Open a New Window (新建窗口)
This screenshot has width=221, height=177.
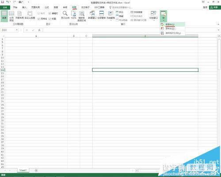(x=92, y=15)
